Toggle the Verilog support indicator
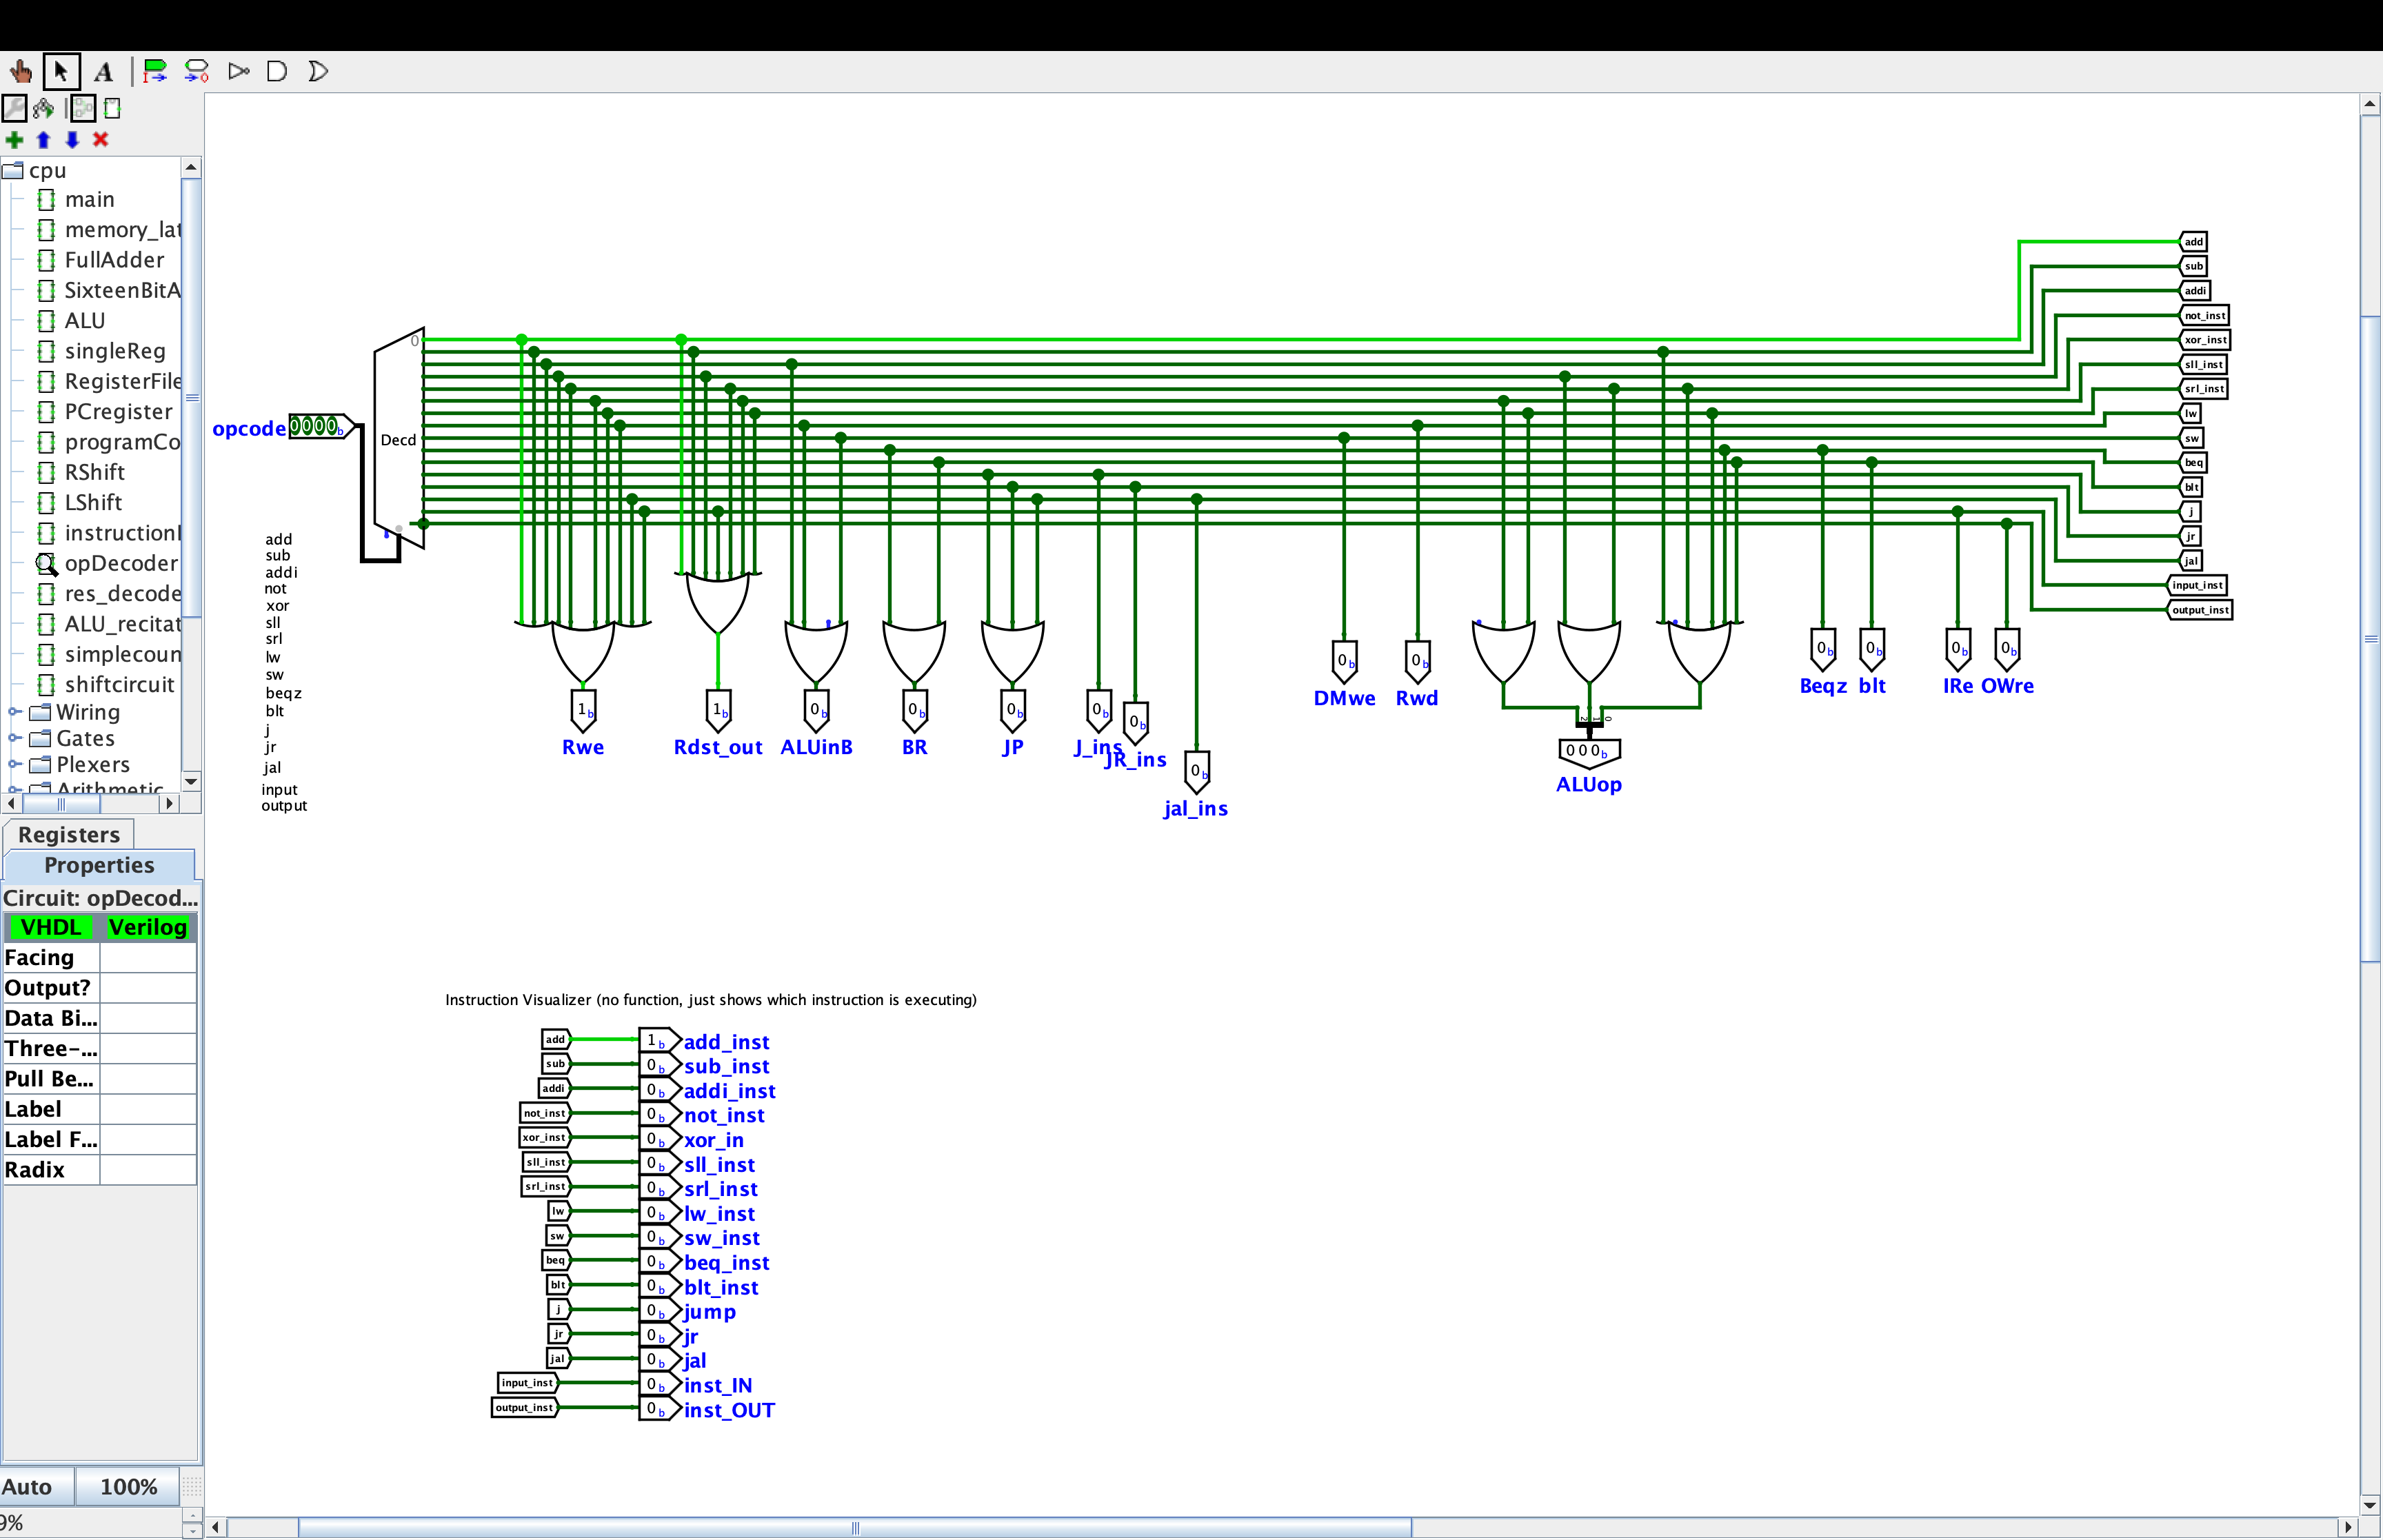Screen dimensions: 2383x1540 (x=147, y=927)
